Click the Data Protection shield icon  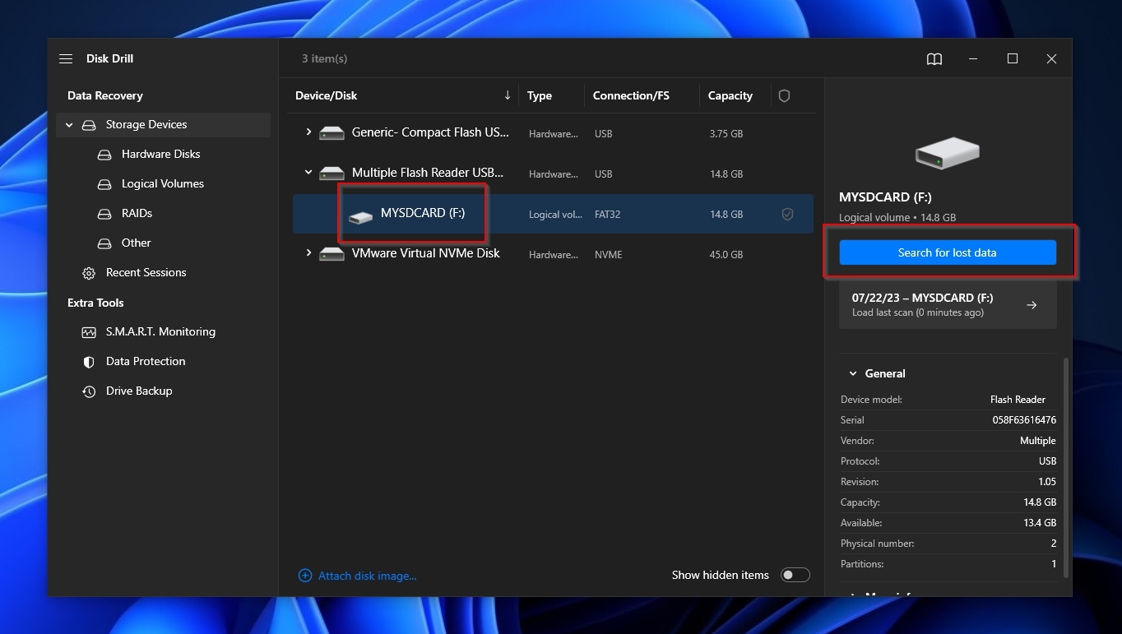(89, 362)
